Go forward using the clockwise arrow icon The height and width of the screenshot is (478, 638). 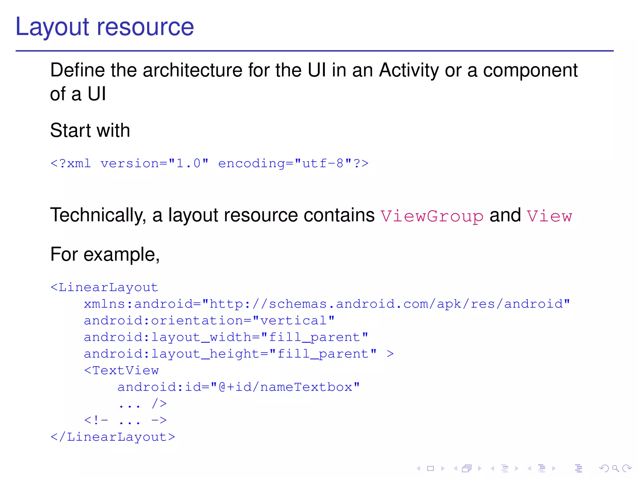(627, 468)
